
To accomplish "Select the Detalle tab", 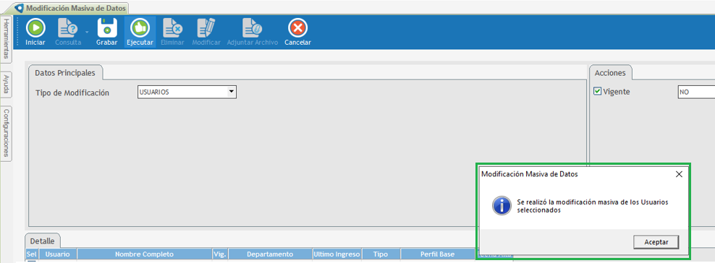I will tap(43, 241).
